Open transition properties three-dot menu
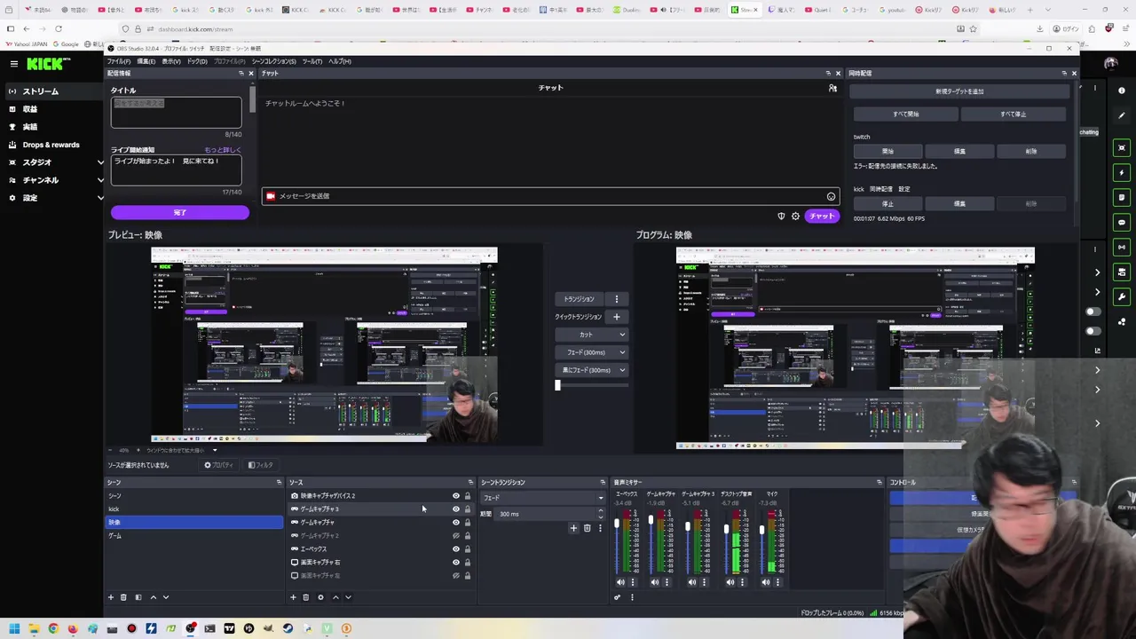The width and height of the screenshot is (1136, 639). point(600,528)
